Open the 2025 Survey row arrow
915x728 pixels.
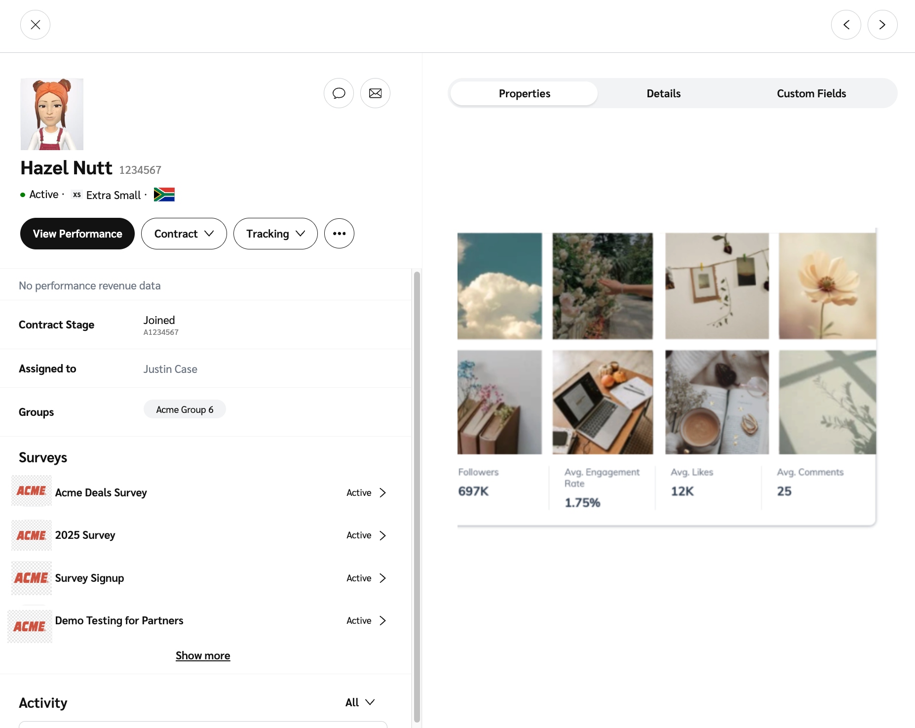point(382,535)
